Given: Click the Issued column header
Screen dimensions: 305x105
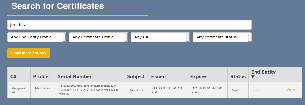Looking at the screenshot, I should click(158, 76).
